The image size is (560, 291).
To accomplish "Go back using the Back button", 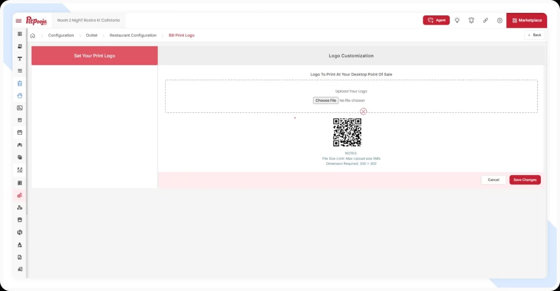I will (x=535, y=35).
